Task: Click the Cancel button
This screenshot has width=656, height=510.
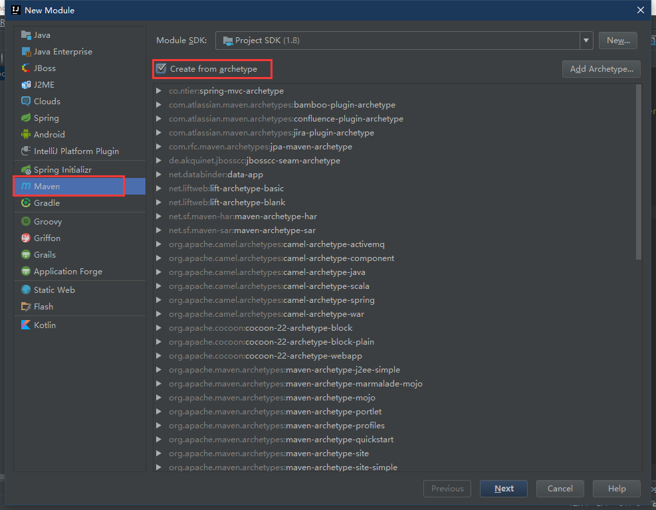Action: (560, 488)
